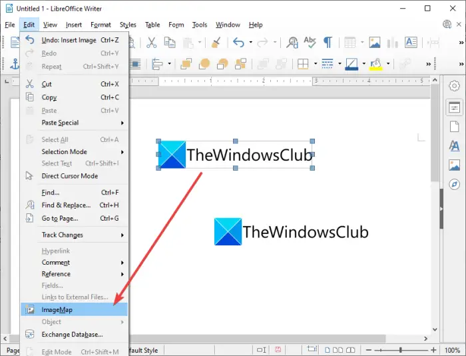Click the Bring to Front icon
Image resolution: width=466 pixels, height=356 pixels.
(186, 64)
